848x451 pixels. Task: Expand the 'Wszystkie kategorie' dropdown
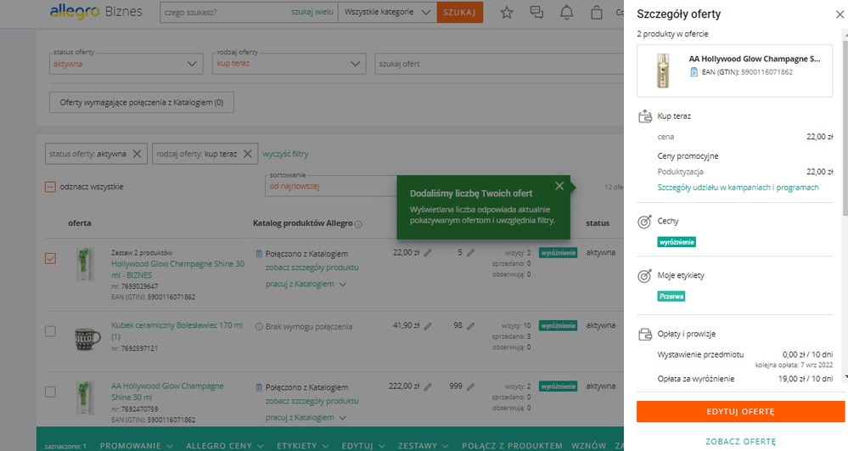[387, 13]
